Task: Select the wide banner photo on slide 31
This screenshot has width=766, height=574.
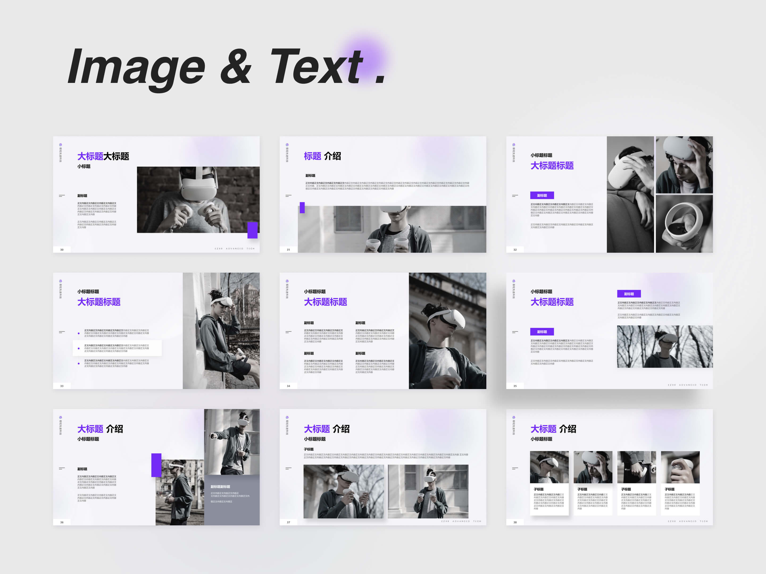Action: pos(392,229)
